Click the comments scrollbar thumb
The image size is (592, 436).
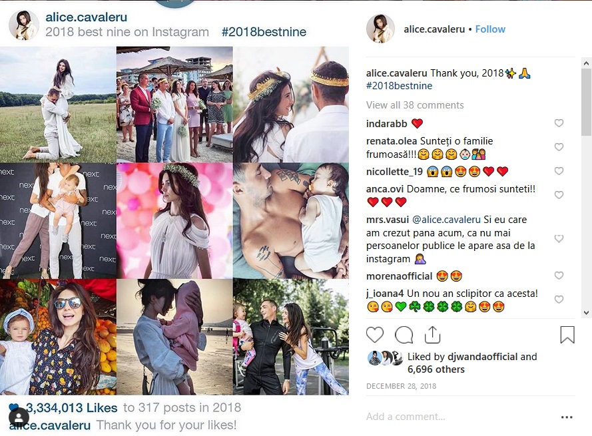click(x=586, y=102)
